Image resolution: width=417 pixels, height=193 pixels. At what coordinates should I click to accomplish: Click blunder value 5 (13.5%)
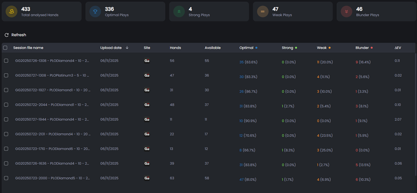tap(363, 165)
